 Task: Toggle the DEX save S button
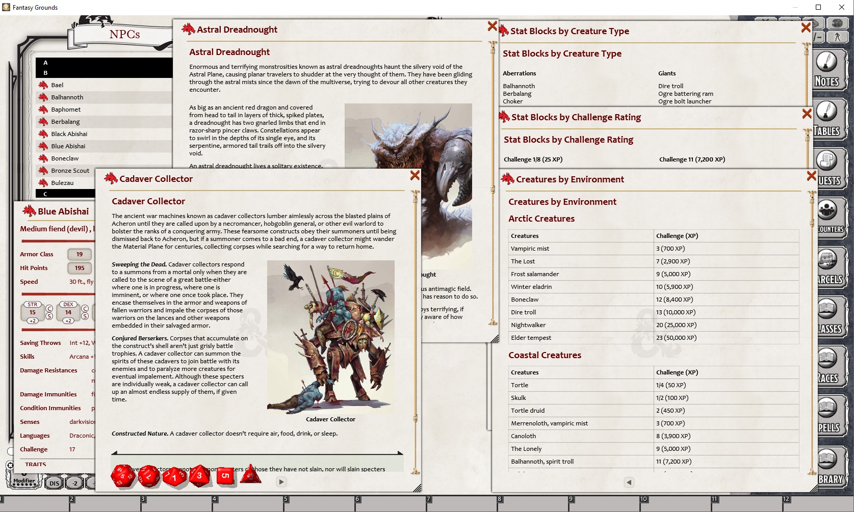pos(85,316)
